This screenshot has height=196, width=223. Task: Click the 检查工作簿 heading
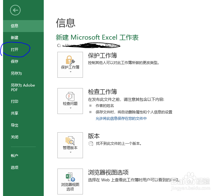(102, 91)
